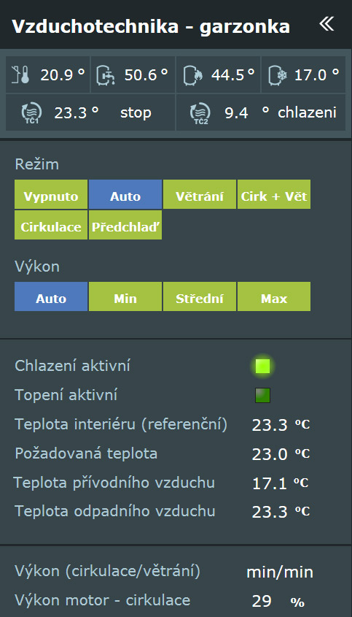Set power level to Střední

coord(200,296)
